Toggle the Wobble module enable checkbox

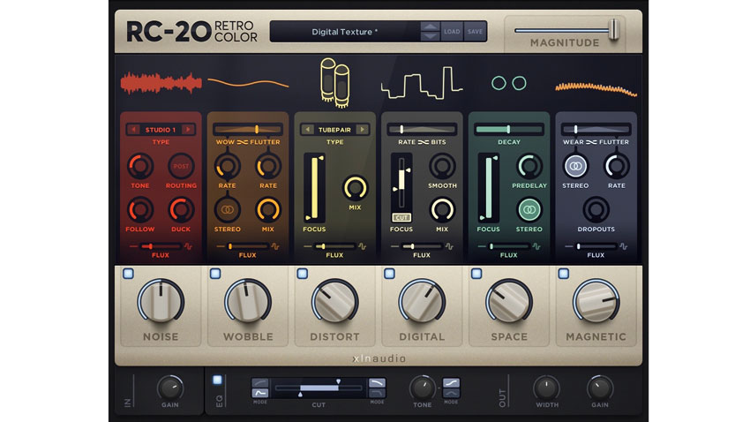[215, 274]
